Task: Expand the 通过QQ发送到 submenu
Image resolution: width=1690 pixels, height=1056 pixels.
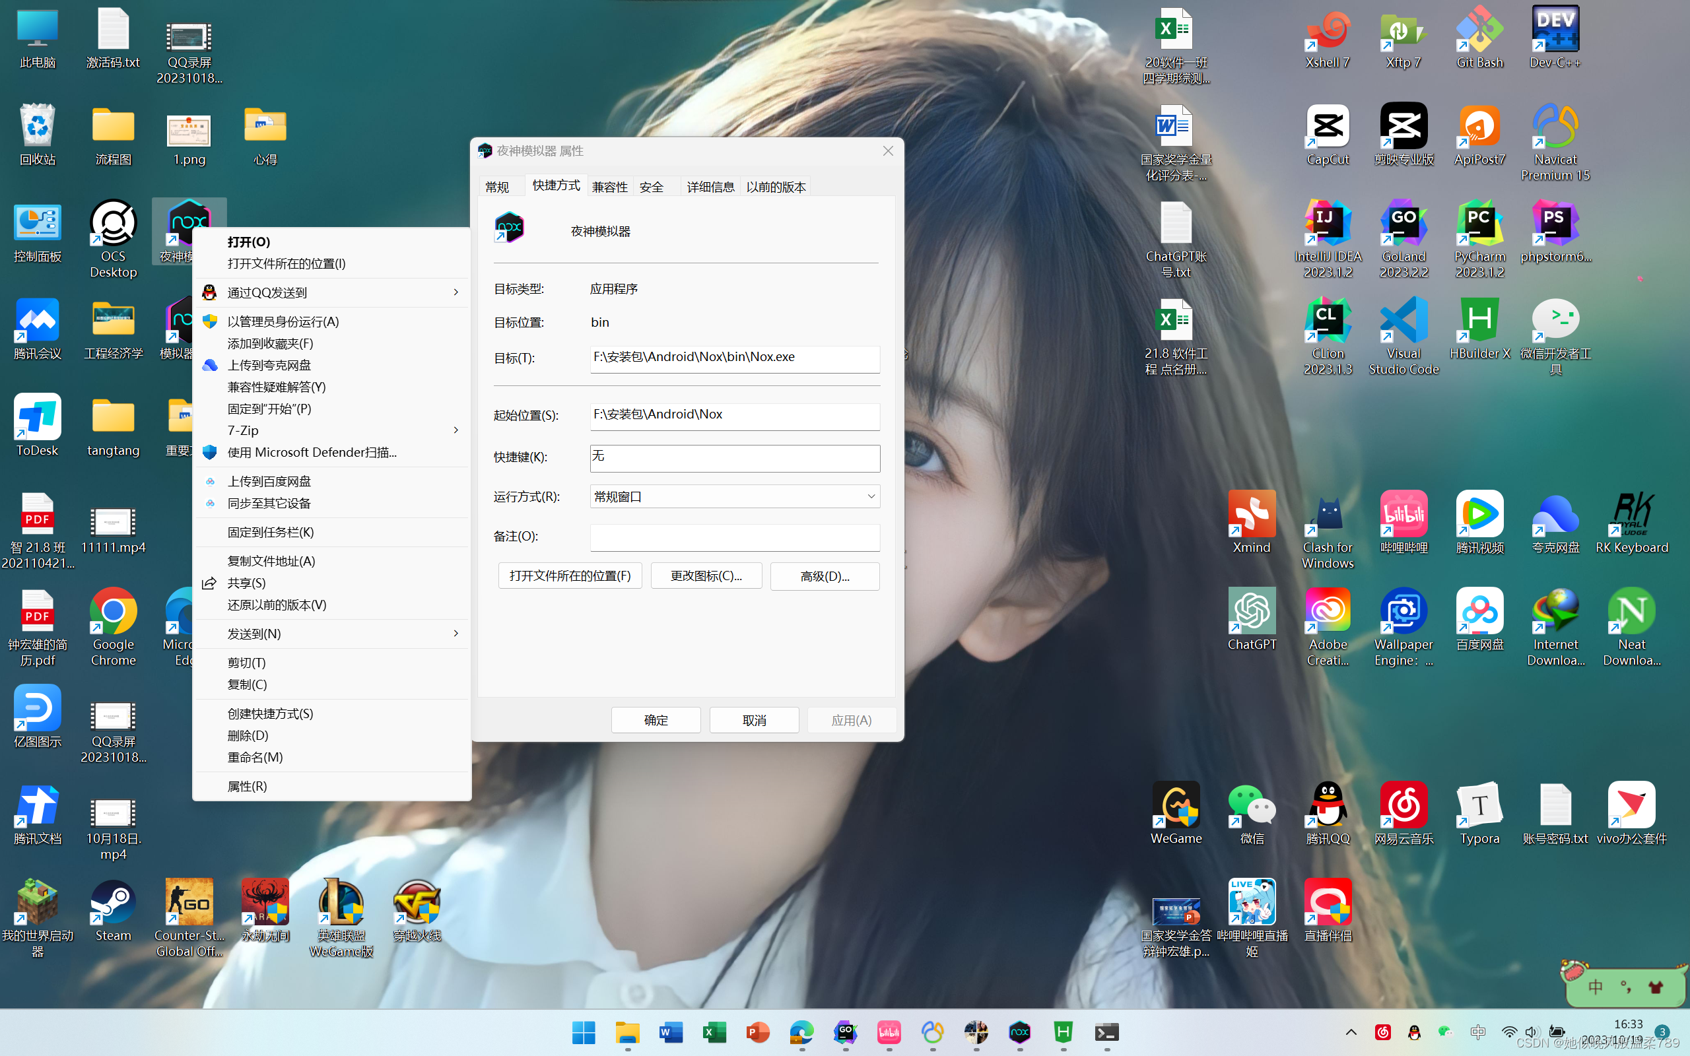Action: (x=331, y=292)
